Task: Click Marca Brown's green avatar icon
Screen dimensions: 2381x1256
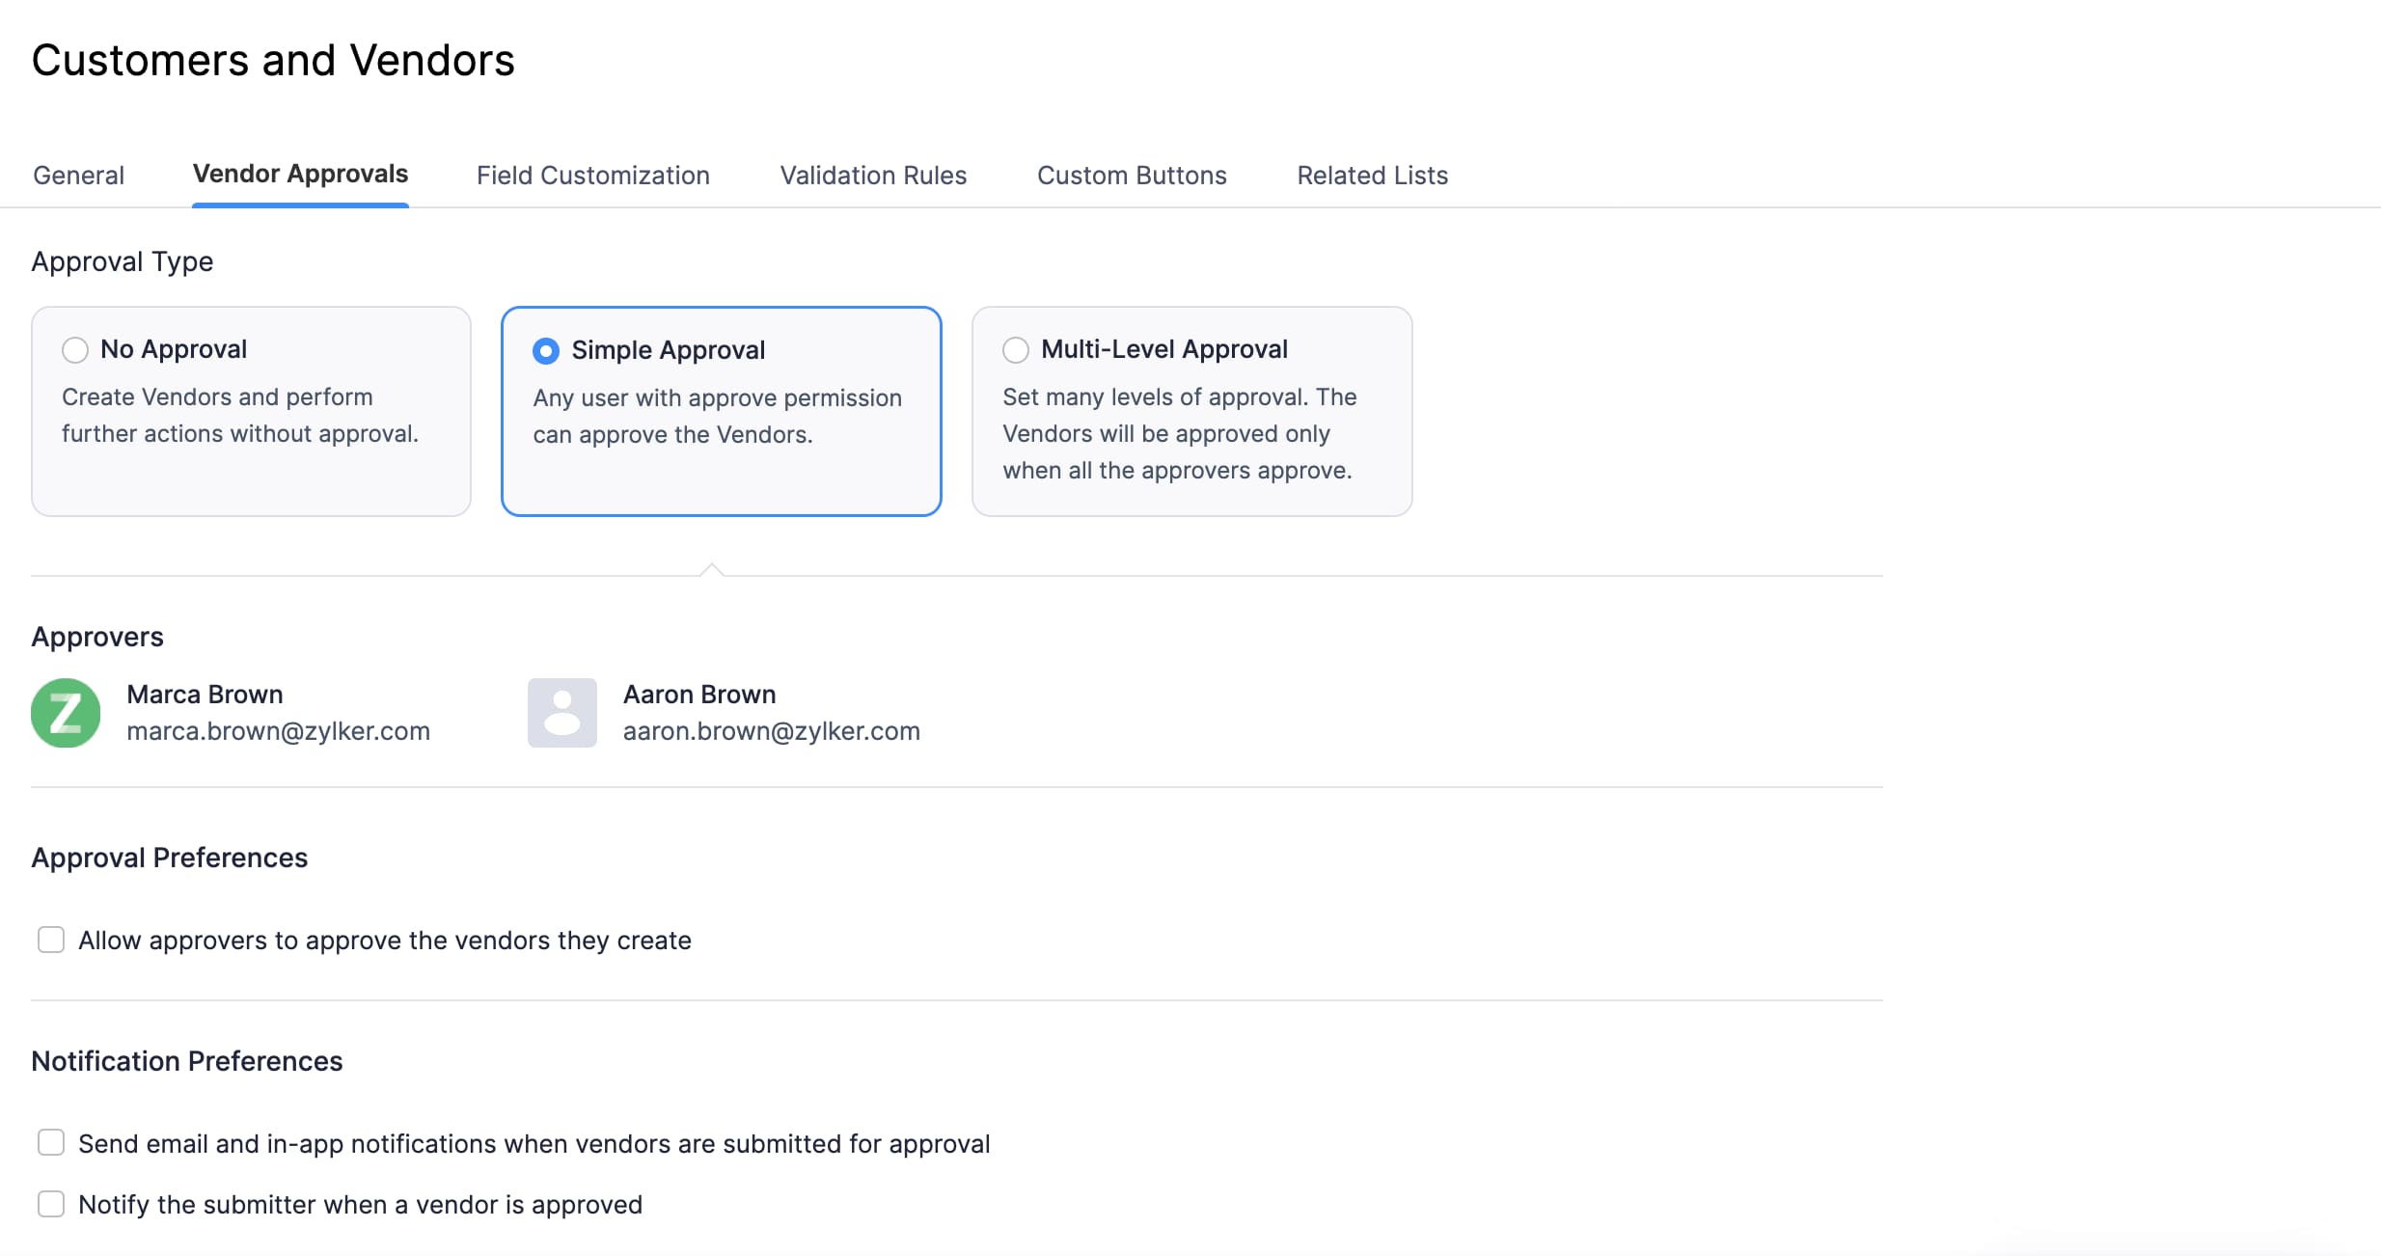Action: (65, 712)
